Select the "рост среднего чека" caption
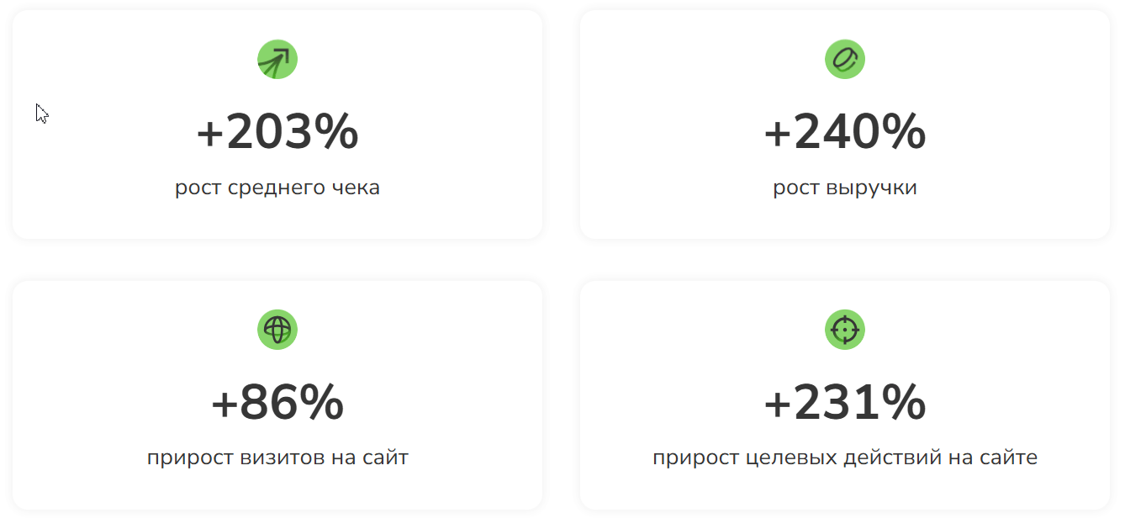This screenshot has height=529, width=1125. coord(277,188)
